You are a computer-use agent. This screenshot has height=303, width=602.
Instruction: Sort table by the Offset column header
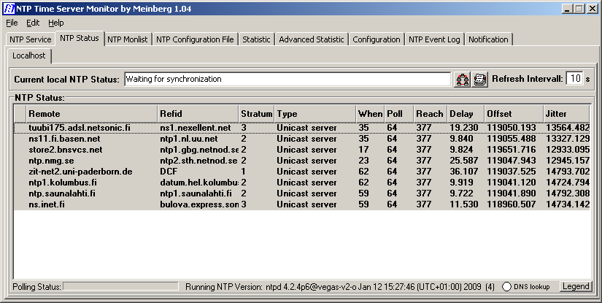pos(514,114)
